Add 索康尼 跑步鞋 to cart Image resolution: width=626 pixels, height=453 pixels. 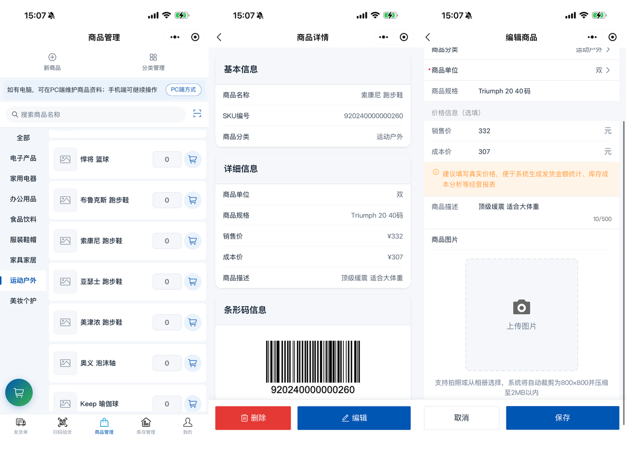[192, 241]
